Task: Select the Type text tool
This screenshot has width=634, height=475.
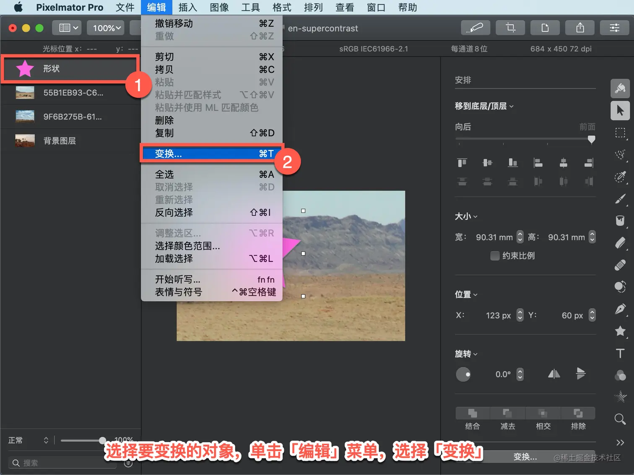Action: (x=620, y=353)
